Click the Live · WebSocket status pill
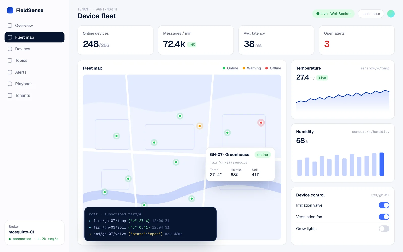 pyautogui.click(x=333, y=14)
